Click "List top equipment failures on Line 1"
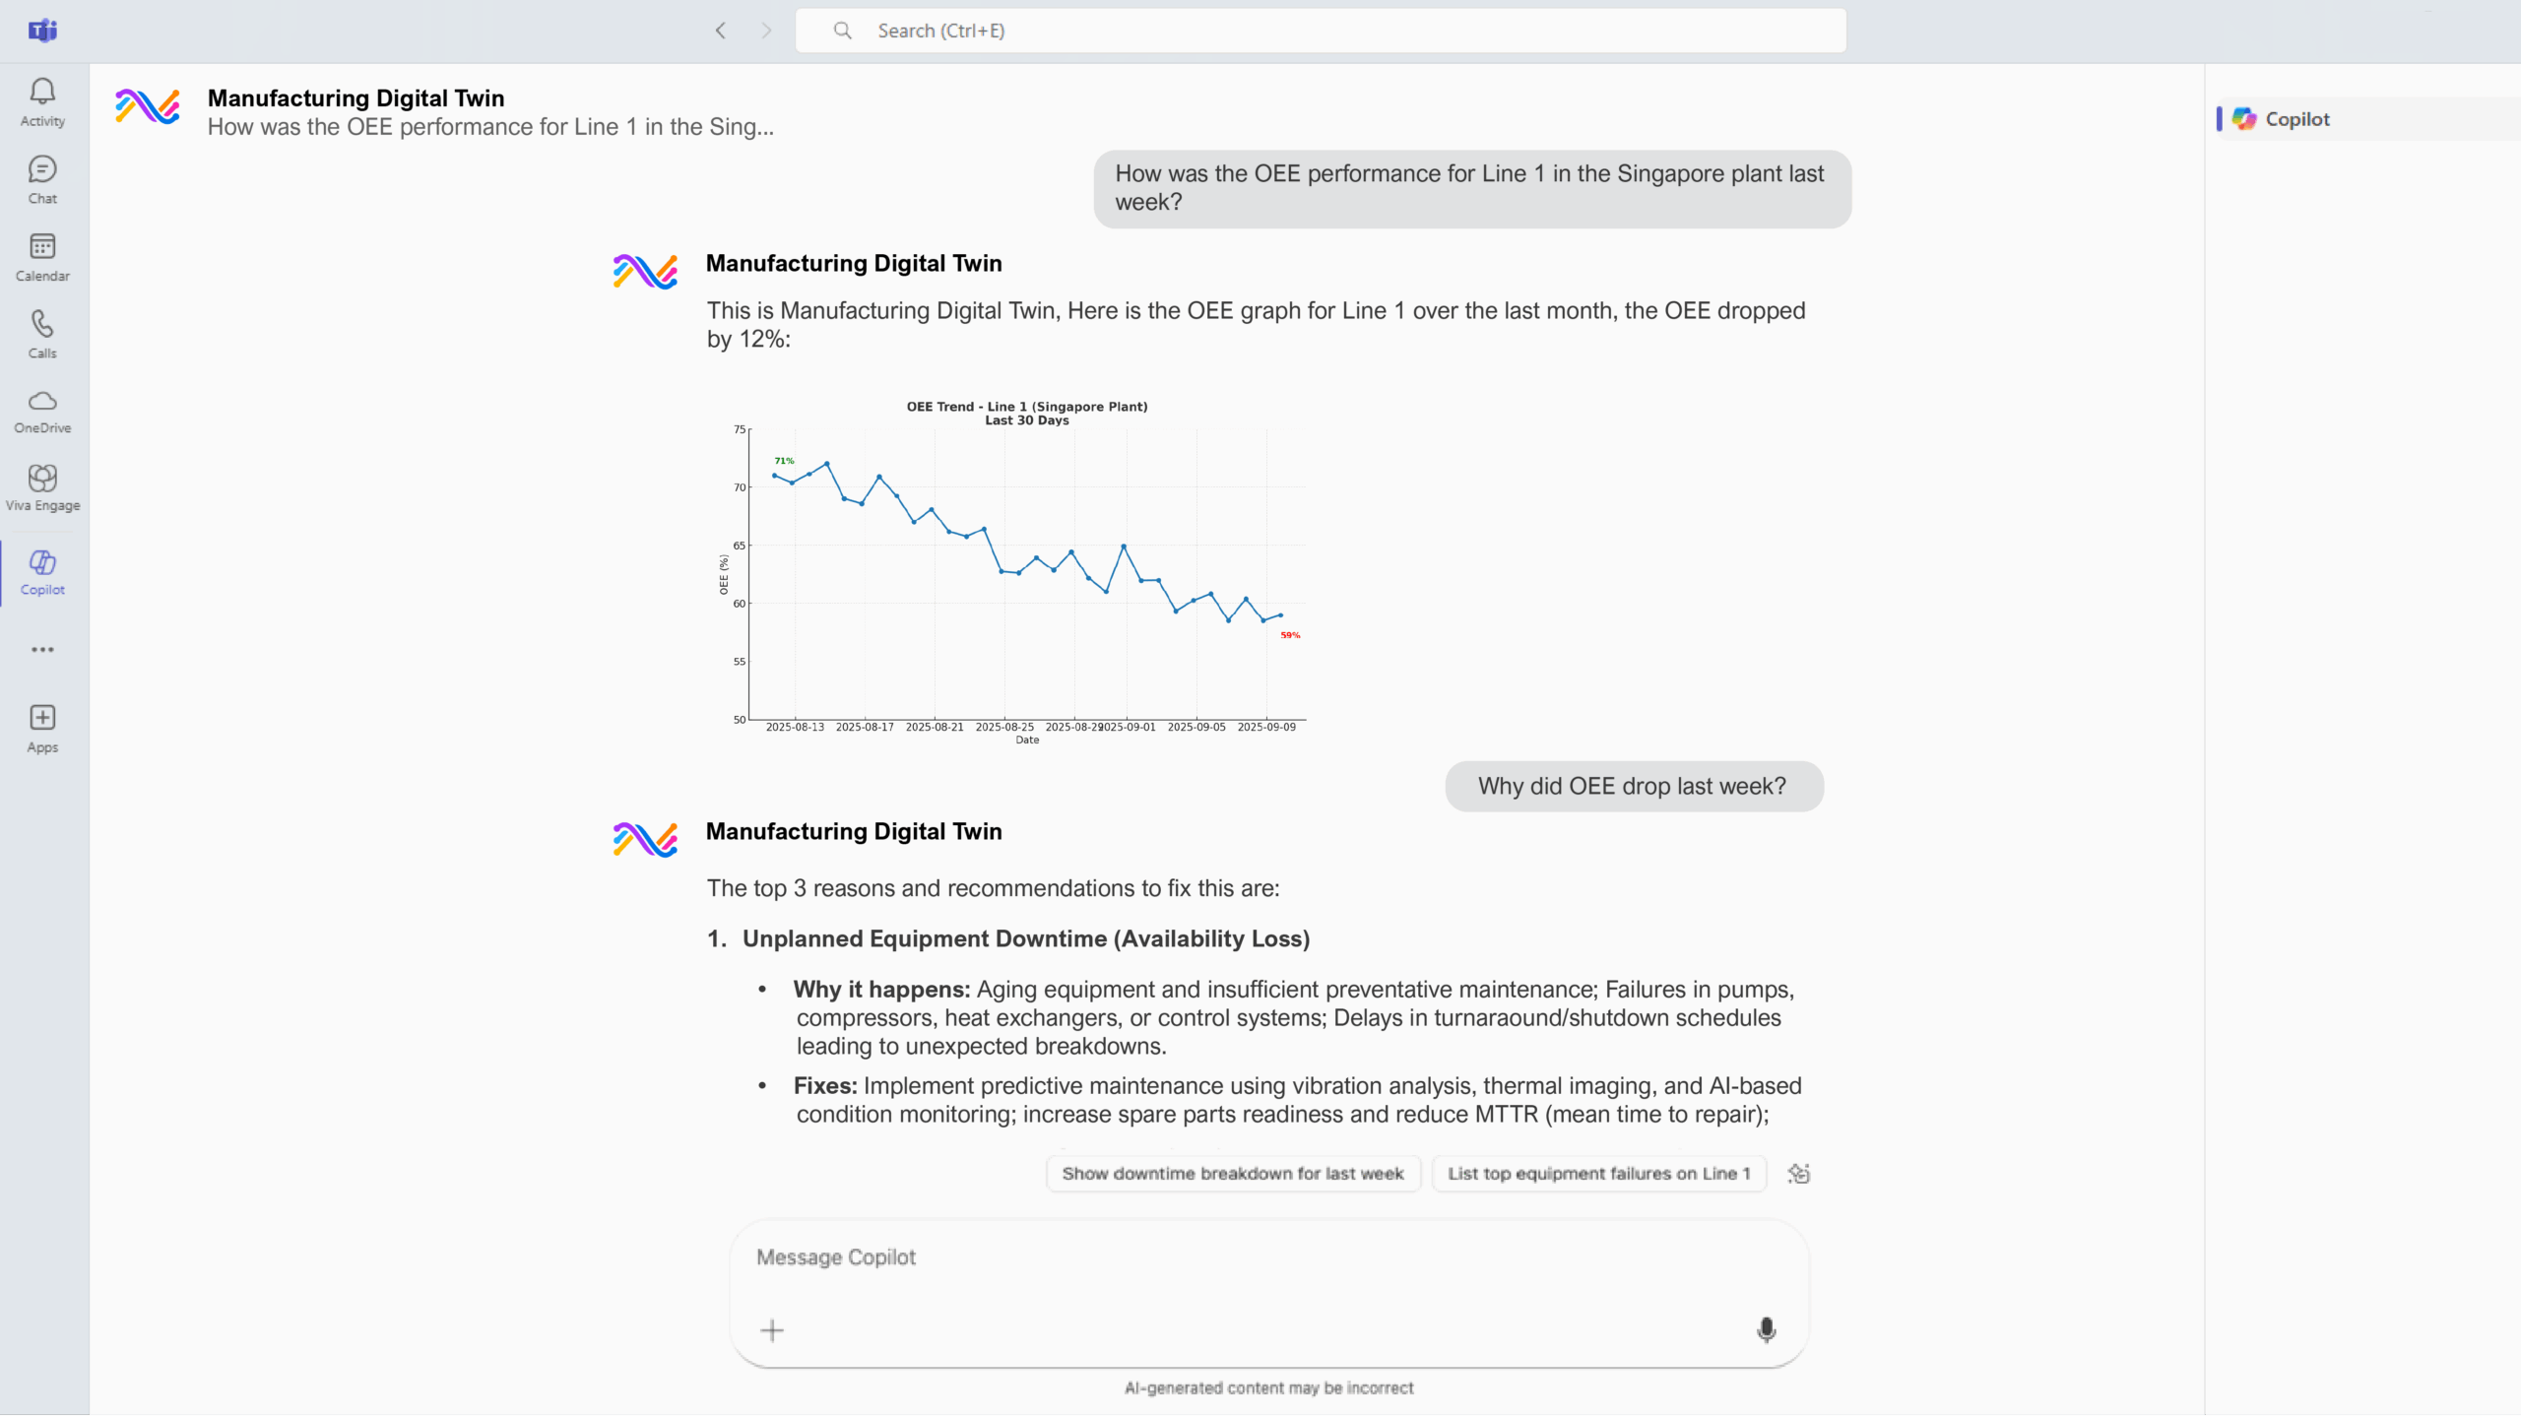2521x1418 pixels. click(x=1598, y=1174)
